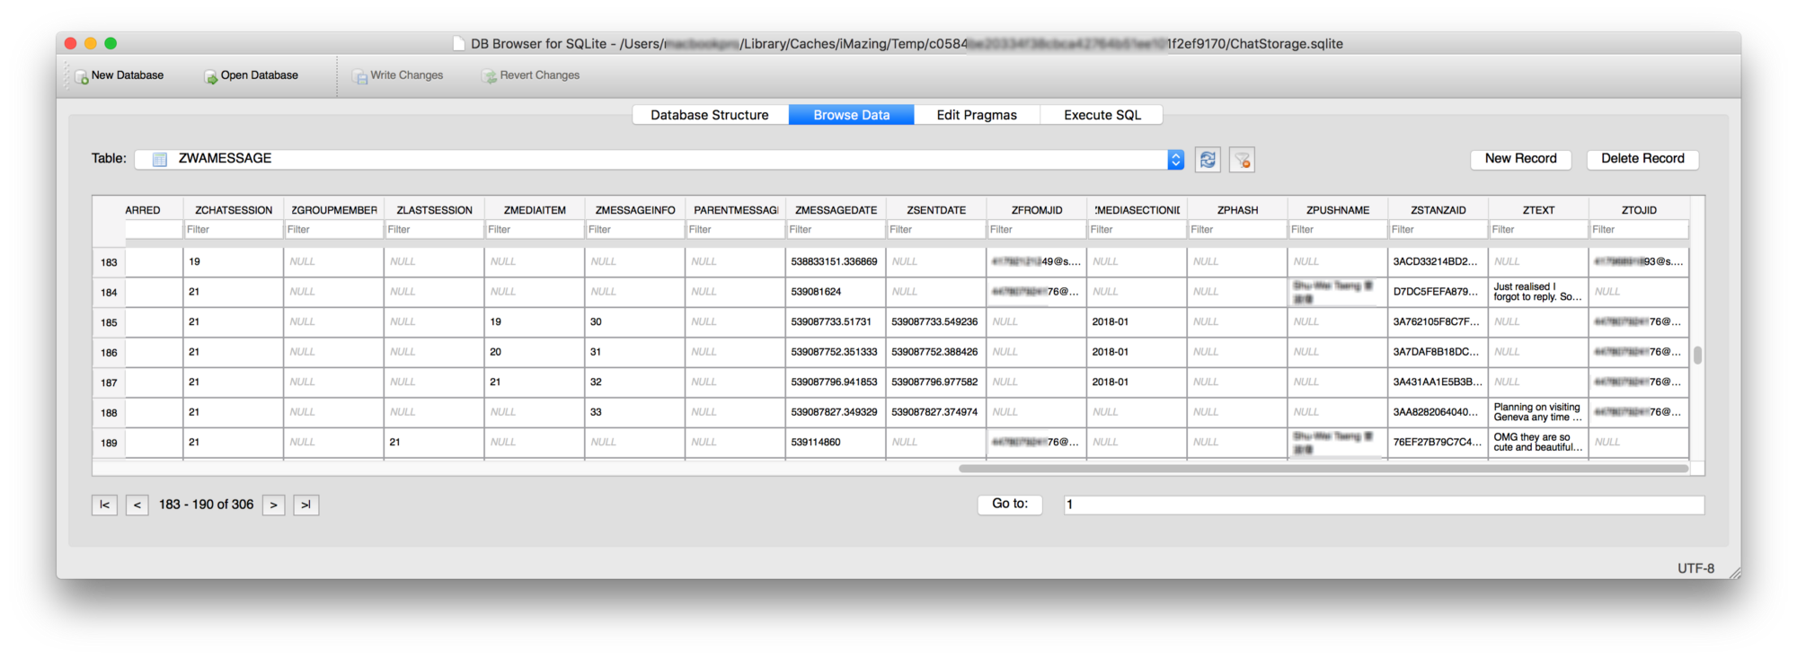The image size is (1797, 659).
Task: Click the Revert Changes icon
Action: coord(490,77)
